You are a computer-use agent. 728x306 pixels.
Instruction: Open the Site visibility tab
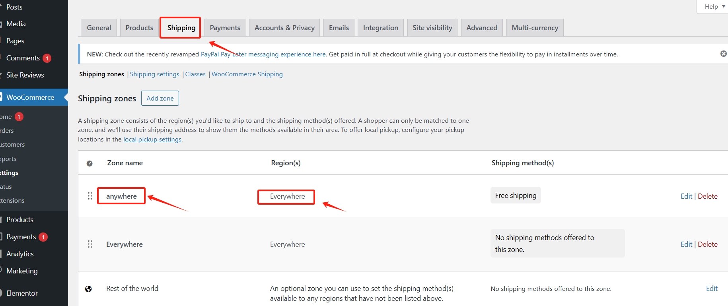point(432,28)
